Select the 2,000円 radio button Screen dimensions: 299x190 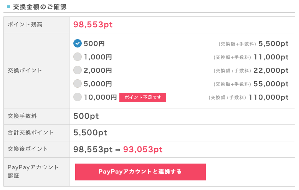pyautogui.click(x=78, y=70)
